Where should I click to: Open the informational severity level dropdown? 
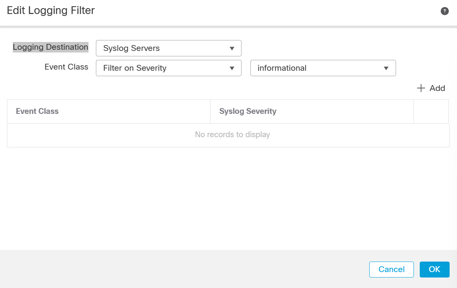click(322, 68)
